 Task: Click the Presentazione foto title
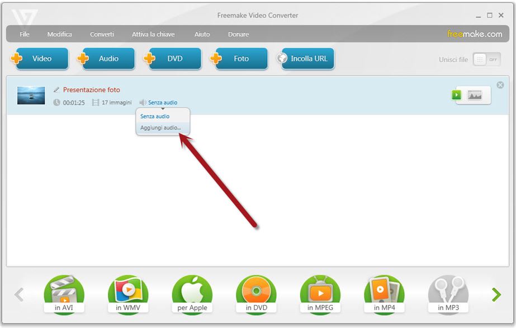(92, 90)
